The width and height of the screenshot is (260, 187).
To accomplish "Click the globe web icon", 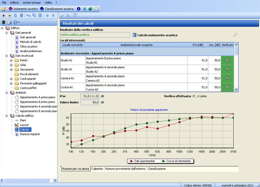I will pyautogui.click(x=90, y=9).
